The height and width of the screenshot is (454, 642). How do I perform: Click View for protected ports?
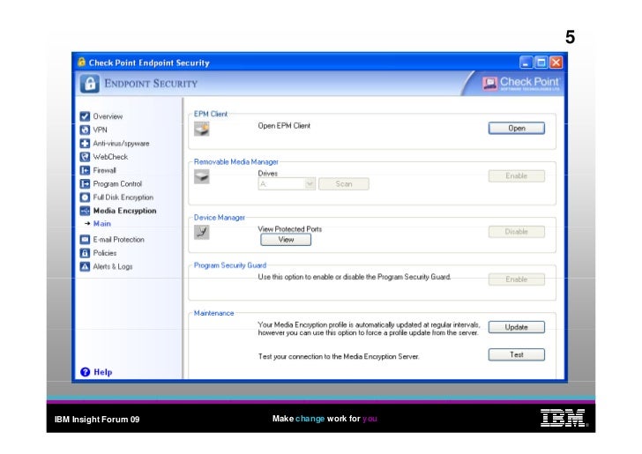pos(286,240)
